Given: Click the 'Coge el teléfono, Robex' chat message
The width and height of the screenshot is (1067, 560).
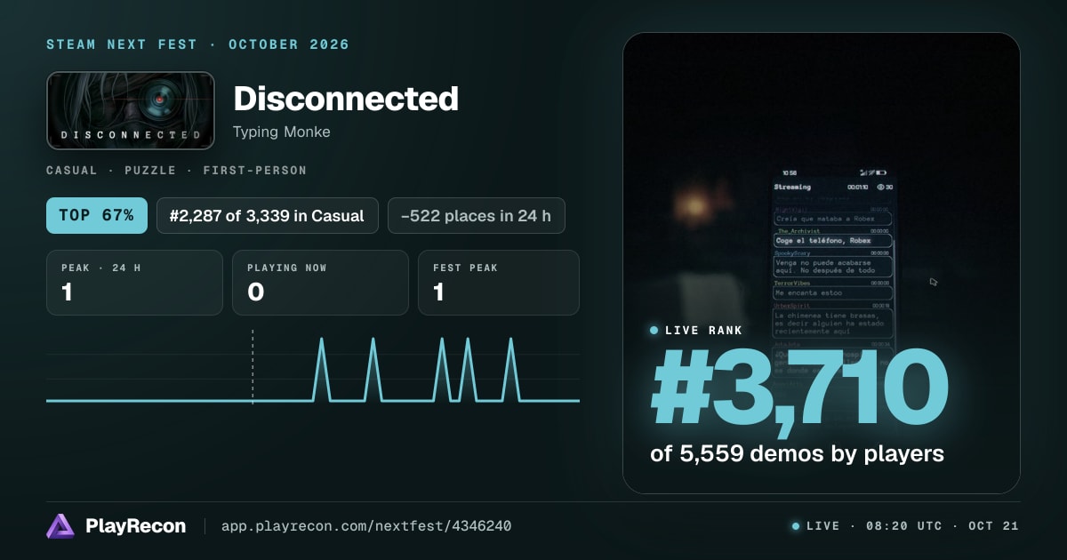Looking at the screenshot, I should coord(832,240).
